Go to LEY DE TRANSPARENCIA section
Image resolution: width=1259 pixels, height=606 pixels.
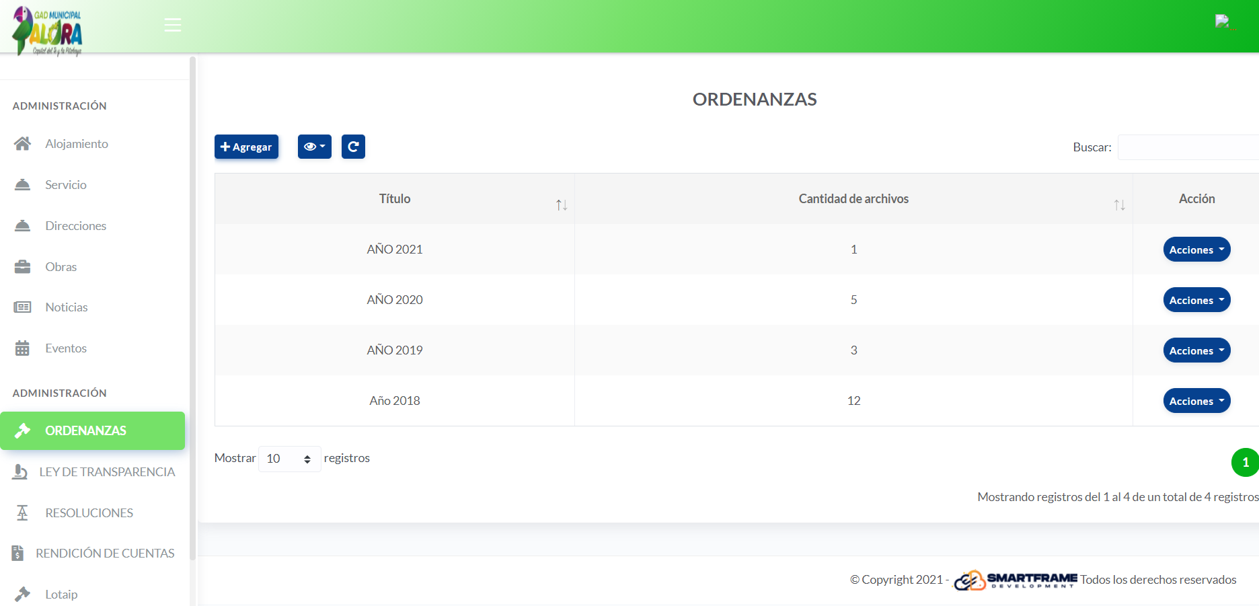(x=108, y=471)
